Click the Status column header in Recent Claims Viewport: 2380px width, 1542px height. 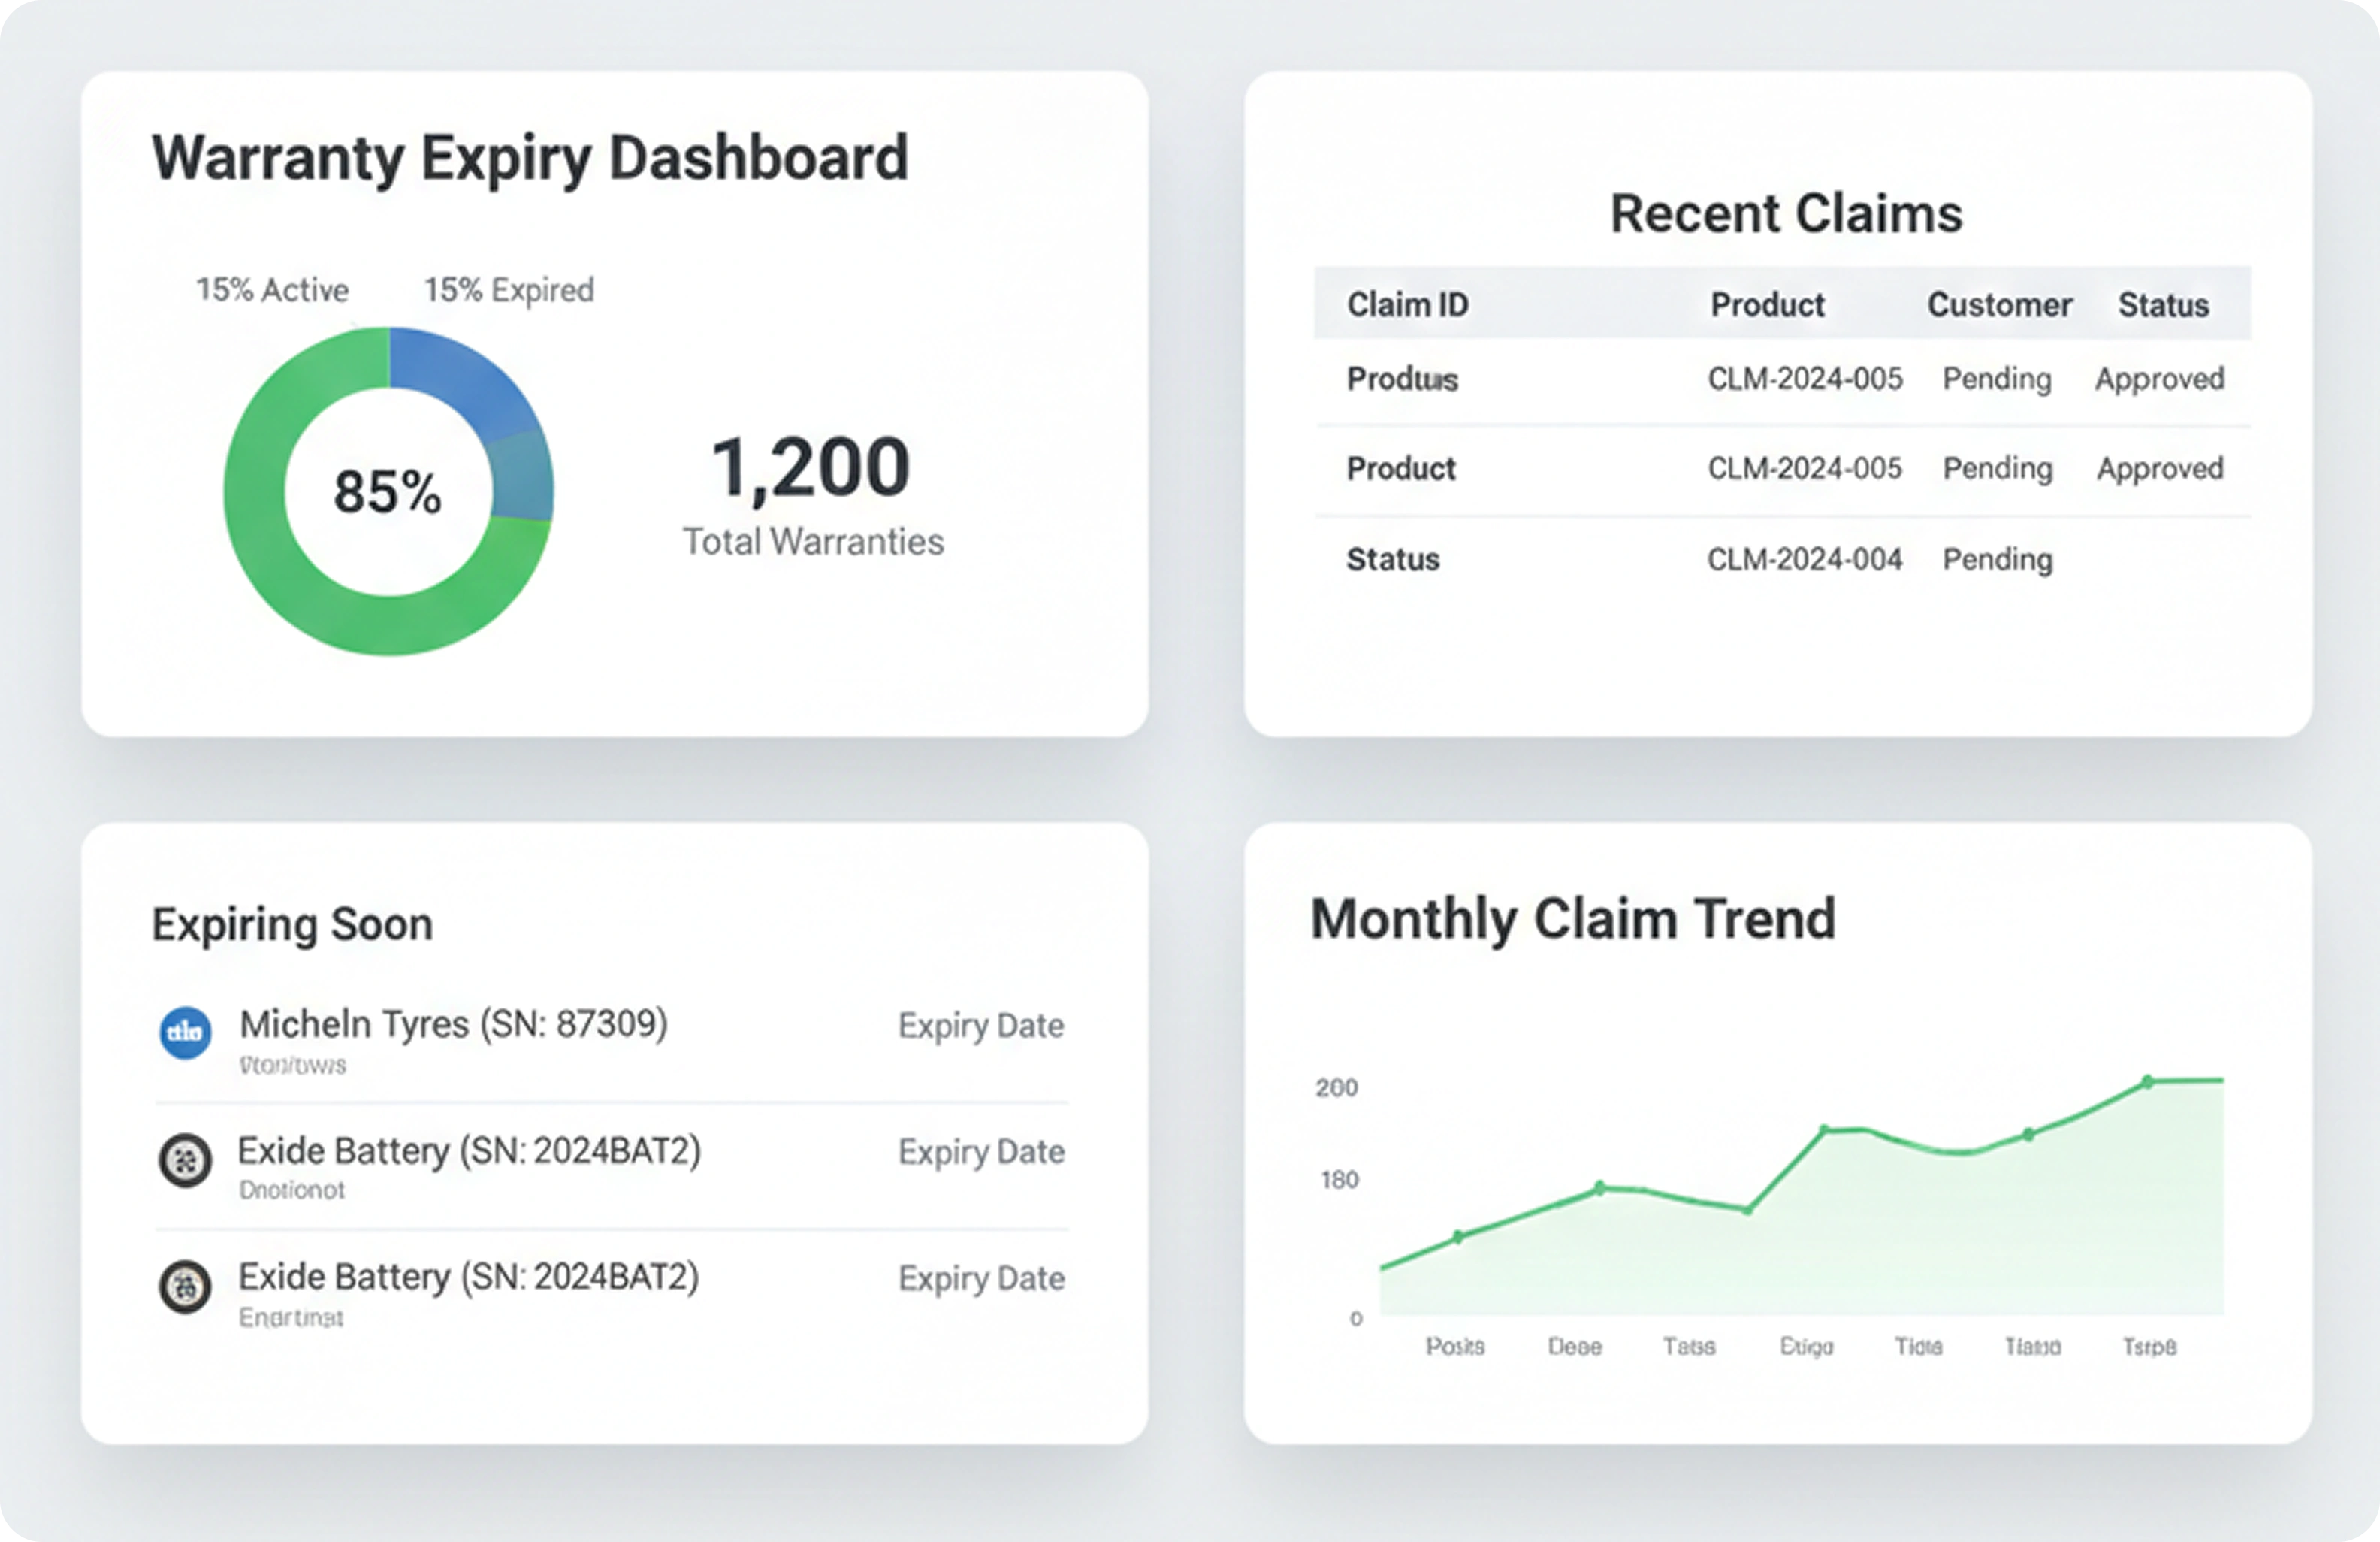tap(2164, 304)
